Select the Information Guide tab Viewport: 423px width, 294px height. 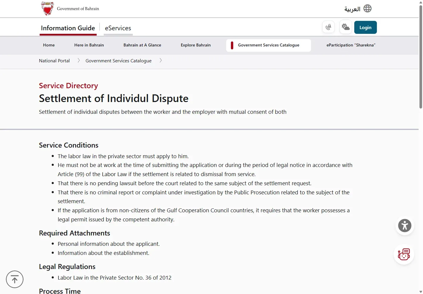click(x=68, y=28)
